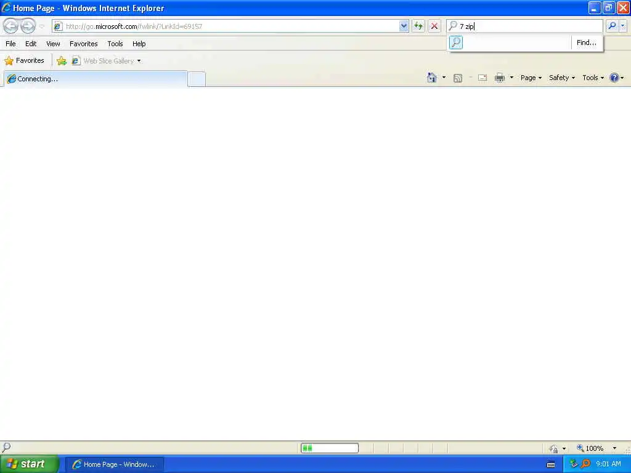Open a new blank tab

pyautogui.click(x=197, y=79)
